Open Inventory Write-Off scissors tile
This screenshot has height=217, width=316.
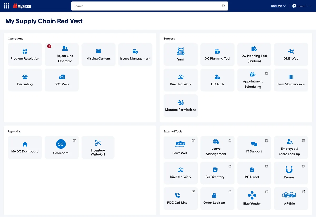coord(98,147)
